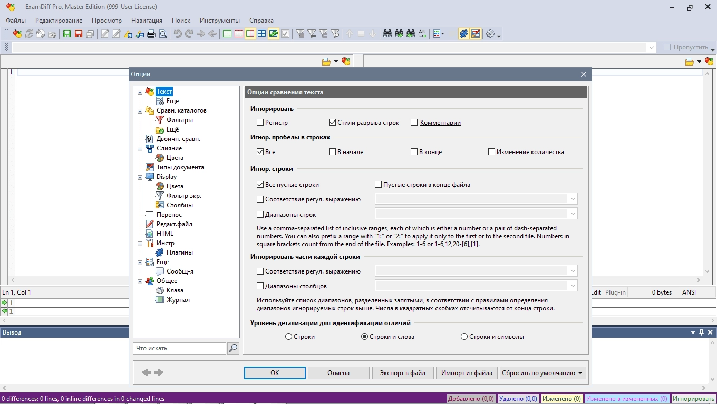Click the Импорт из файла button

pyautogui.click(x=467, y=373)
